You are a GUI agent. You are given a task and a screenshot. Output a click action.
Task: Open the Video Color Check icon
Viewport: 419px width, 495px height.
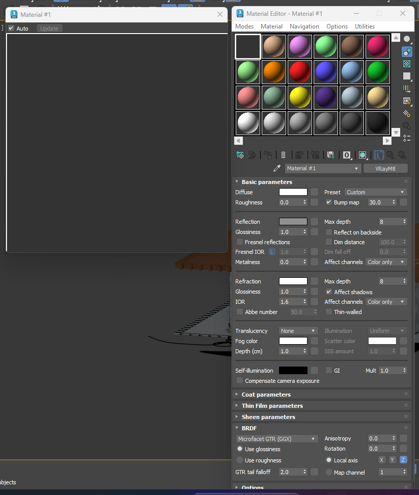tap(407, 89)
